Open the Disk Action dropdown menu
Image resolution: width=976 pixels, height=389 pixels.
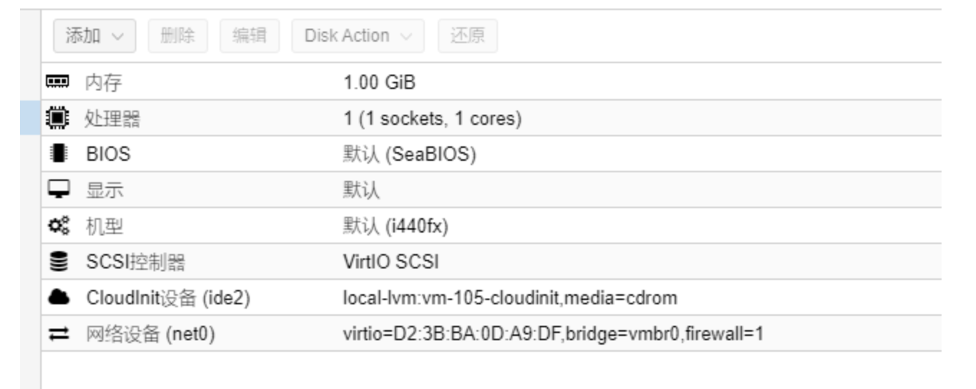[357, 36]
